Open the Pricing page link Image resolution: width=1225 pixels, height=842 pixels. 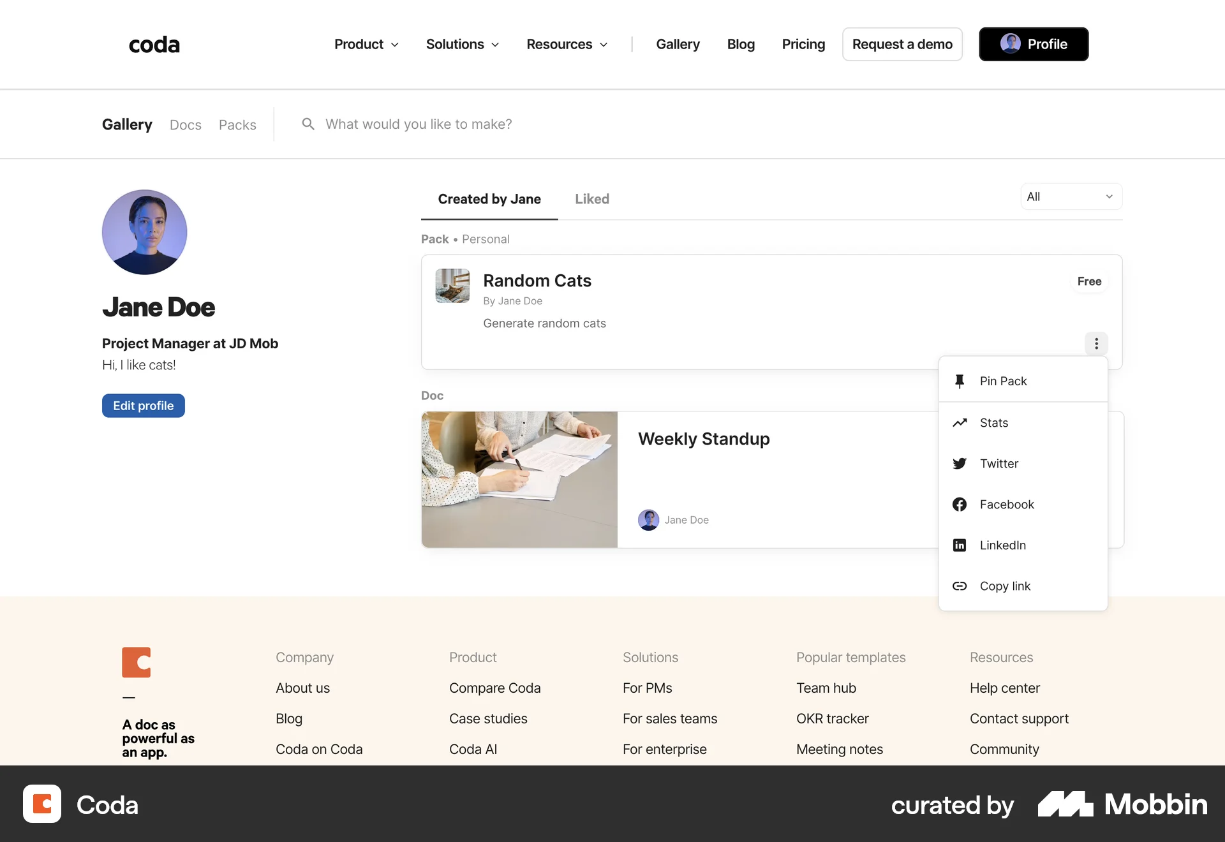pyautogui.click(x=803, y=44)
